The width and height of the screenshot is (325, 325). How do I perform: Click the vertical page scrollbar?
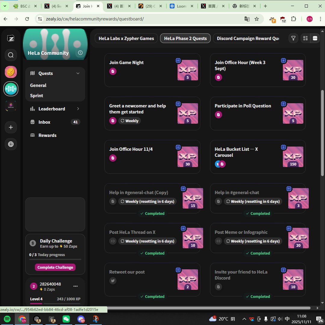click(x=322, y=133)
